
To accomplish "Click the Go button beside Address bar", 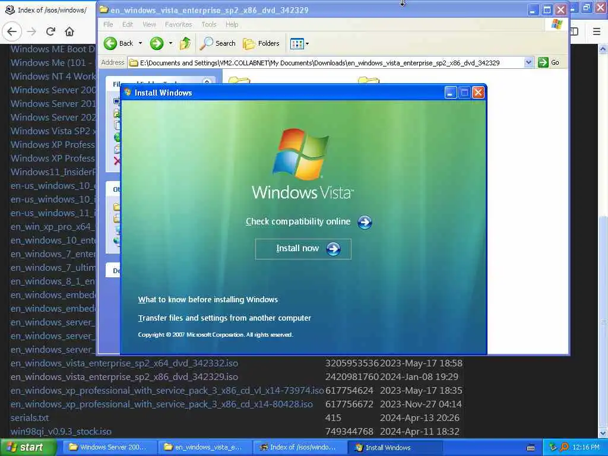I will [548, 62].
